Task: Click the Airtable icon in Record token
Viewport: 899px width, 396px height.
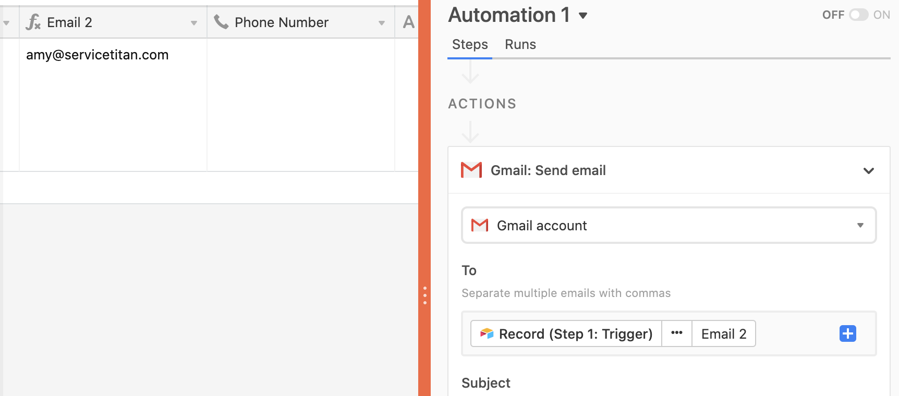Action: point(487,333)
